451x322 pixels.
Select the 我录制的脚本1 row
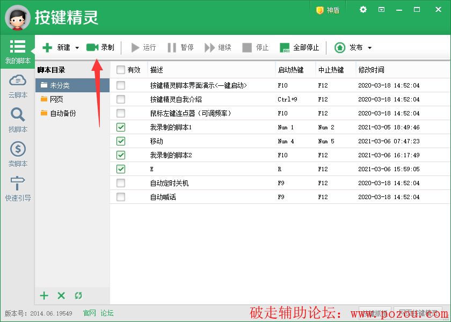coord(280,127)
